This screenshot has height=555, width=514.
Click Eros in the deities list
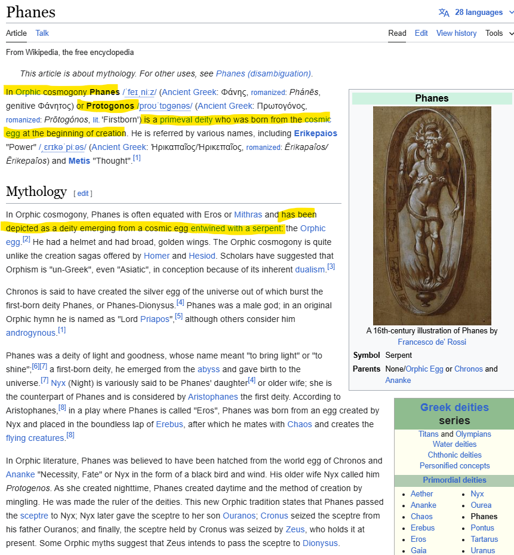pyautogui.click(x=418, y=539)
